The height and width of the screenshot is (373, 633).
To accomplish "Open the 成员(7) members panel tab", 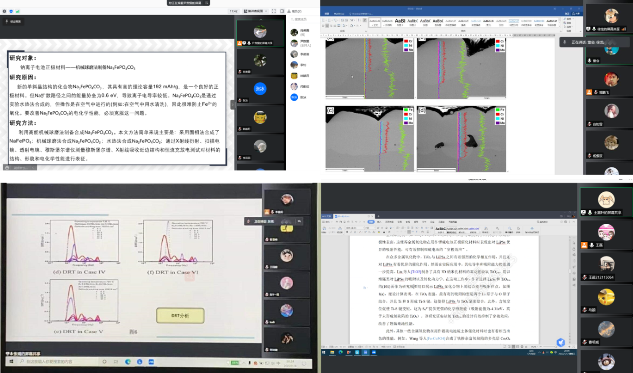I will (294, 11).
